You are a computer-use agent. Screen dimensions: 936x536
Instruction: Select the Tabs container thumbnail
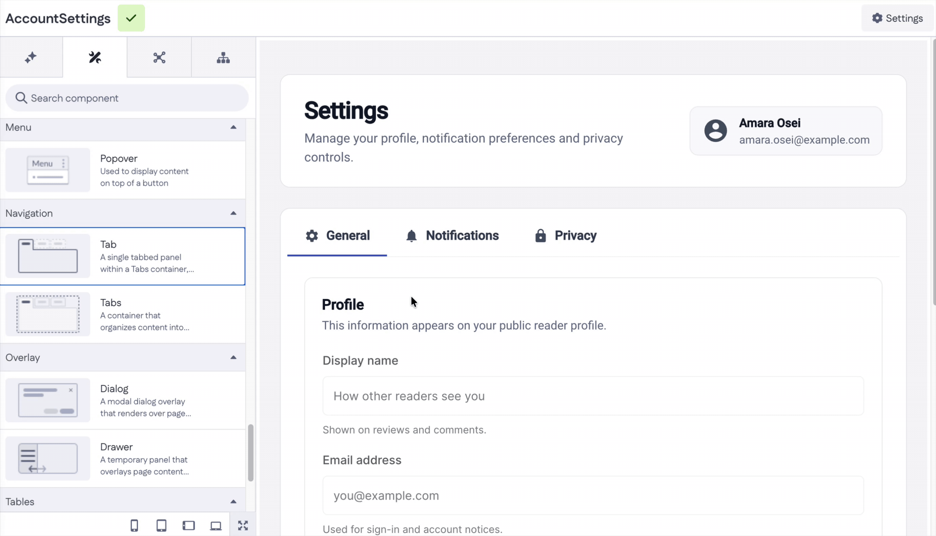coord(48,314)
